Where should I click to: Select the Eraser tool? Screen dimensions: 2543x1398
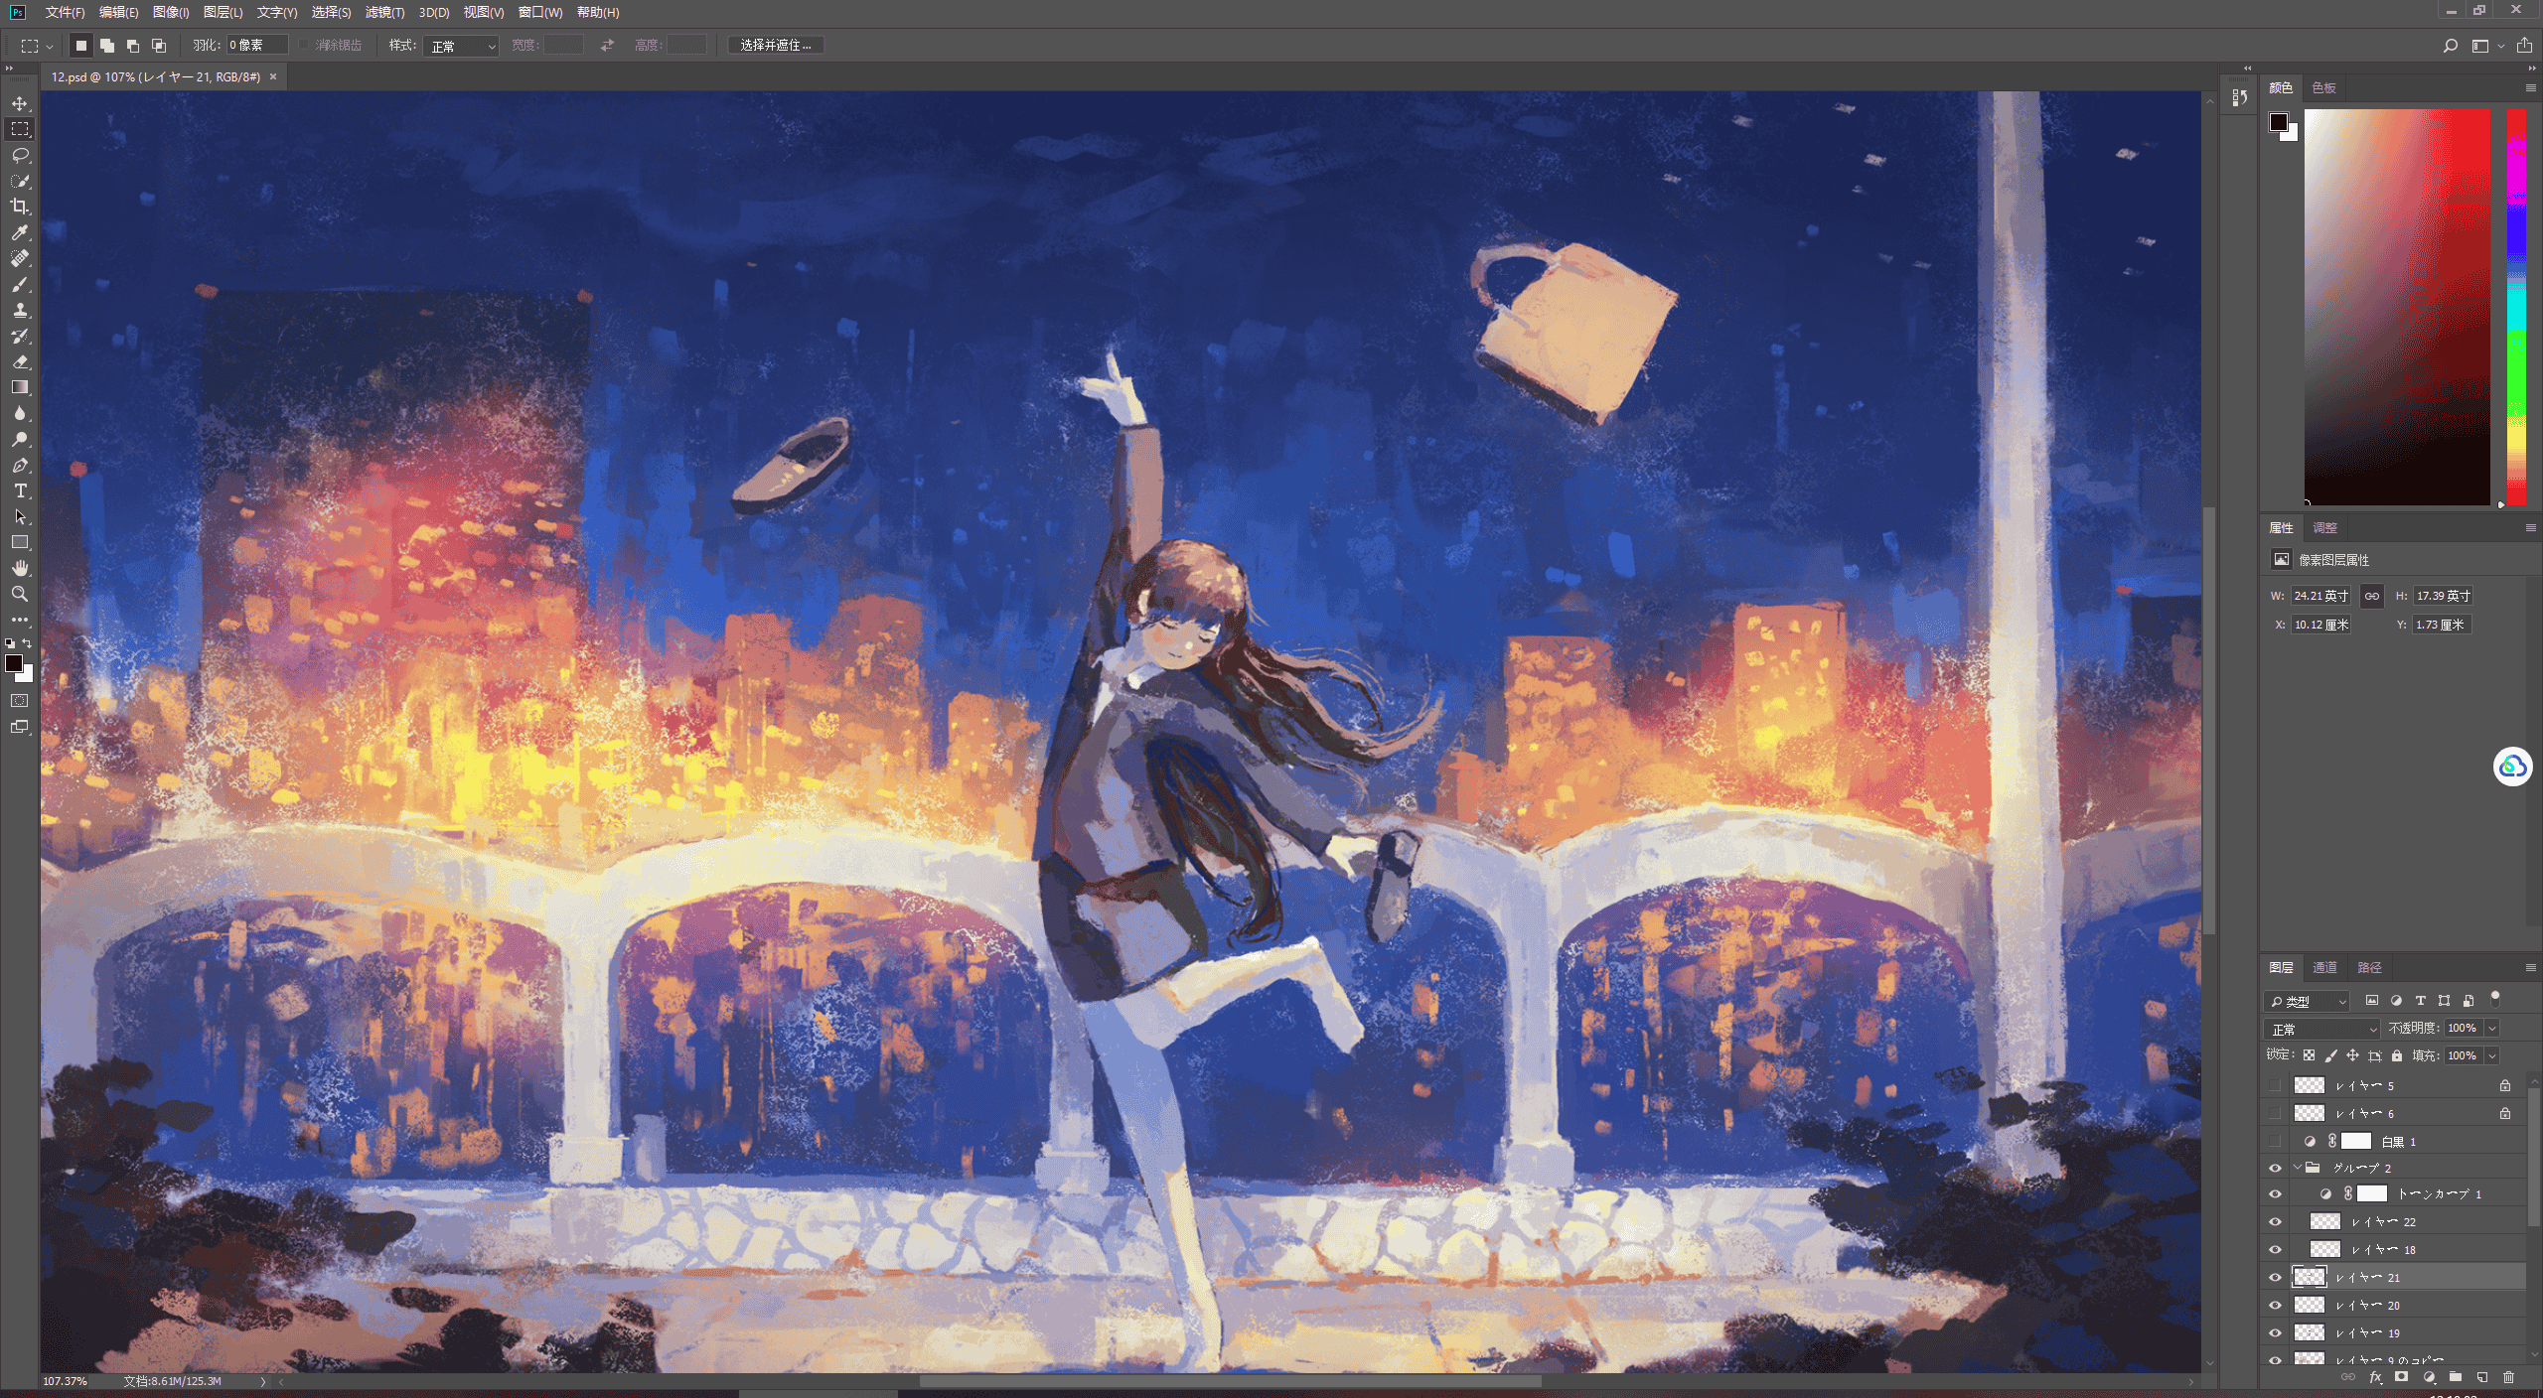click(x=20, y=361)
